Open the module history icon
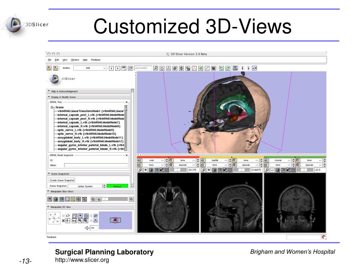Screen dimensions: 364x273 click(124, 68)
